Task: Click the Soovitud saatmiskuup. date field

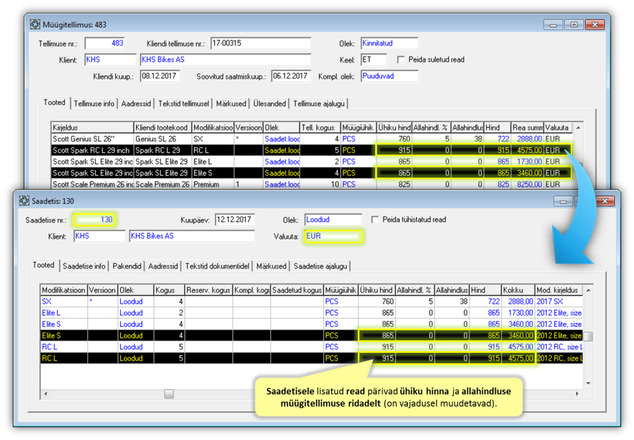Action: (x=291, y=76)
